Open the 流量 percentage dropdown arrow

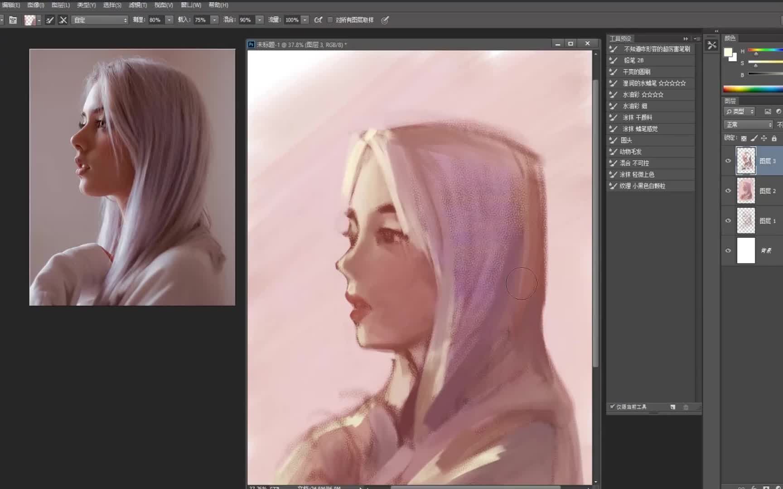point(304,19)
